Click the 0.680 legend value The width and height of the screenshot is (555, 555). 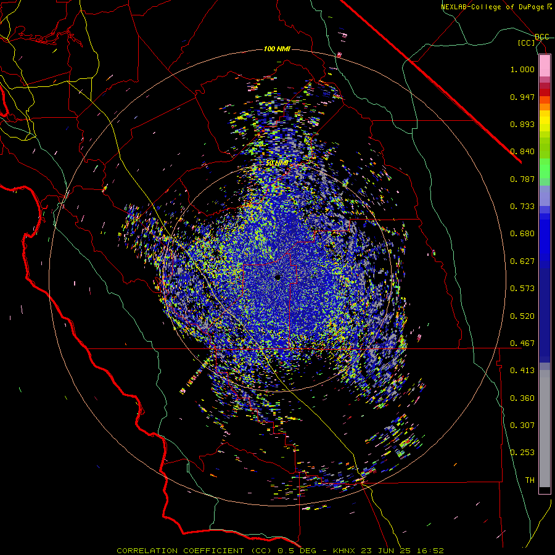pyautogui.click(x=522, y=234)
